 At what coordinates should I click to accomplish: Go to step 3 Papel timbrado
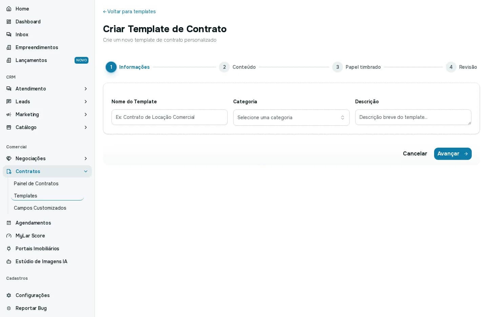point(357,67)
